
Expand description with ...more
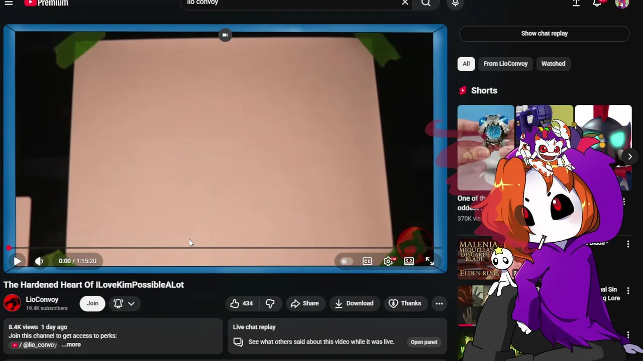click(x=71, y=345)
